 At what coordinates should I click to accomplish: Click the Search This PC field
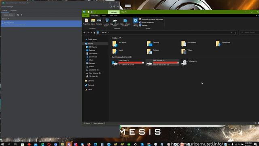point(249,32)
